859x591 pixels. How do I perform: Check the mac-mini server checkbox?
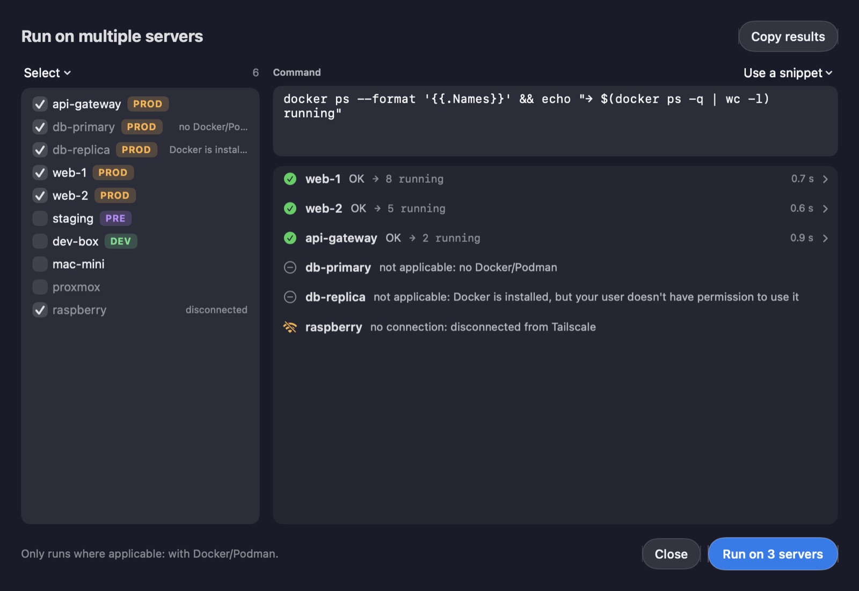pyautogui.click(x=40, y=264)
